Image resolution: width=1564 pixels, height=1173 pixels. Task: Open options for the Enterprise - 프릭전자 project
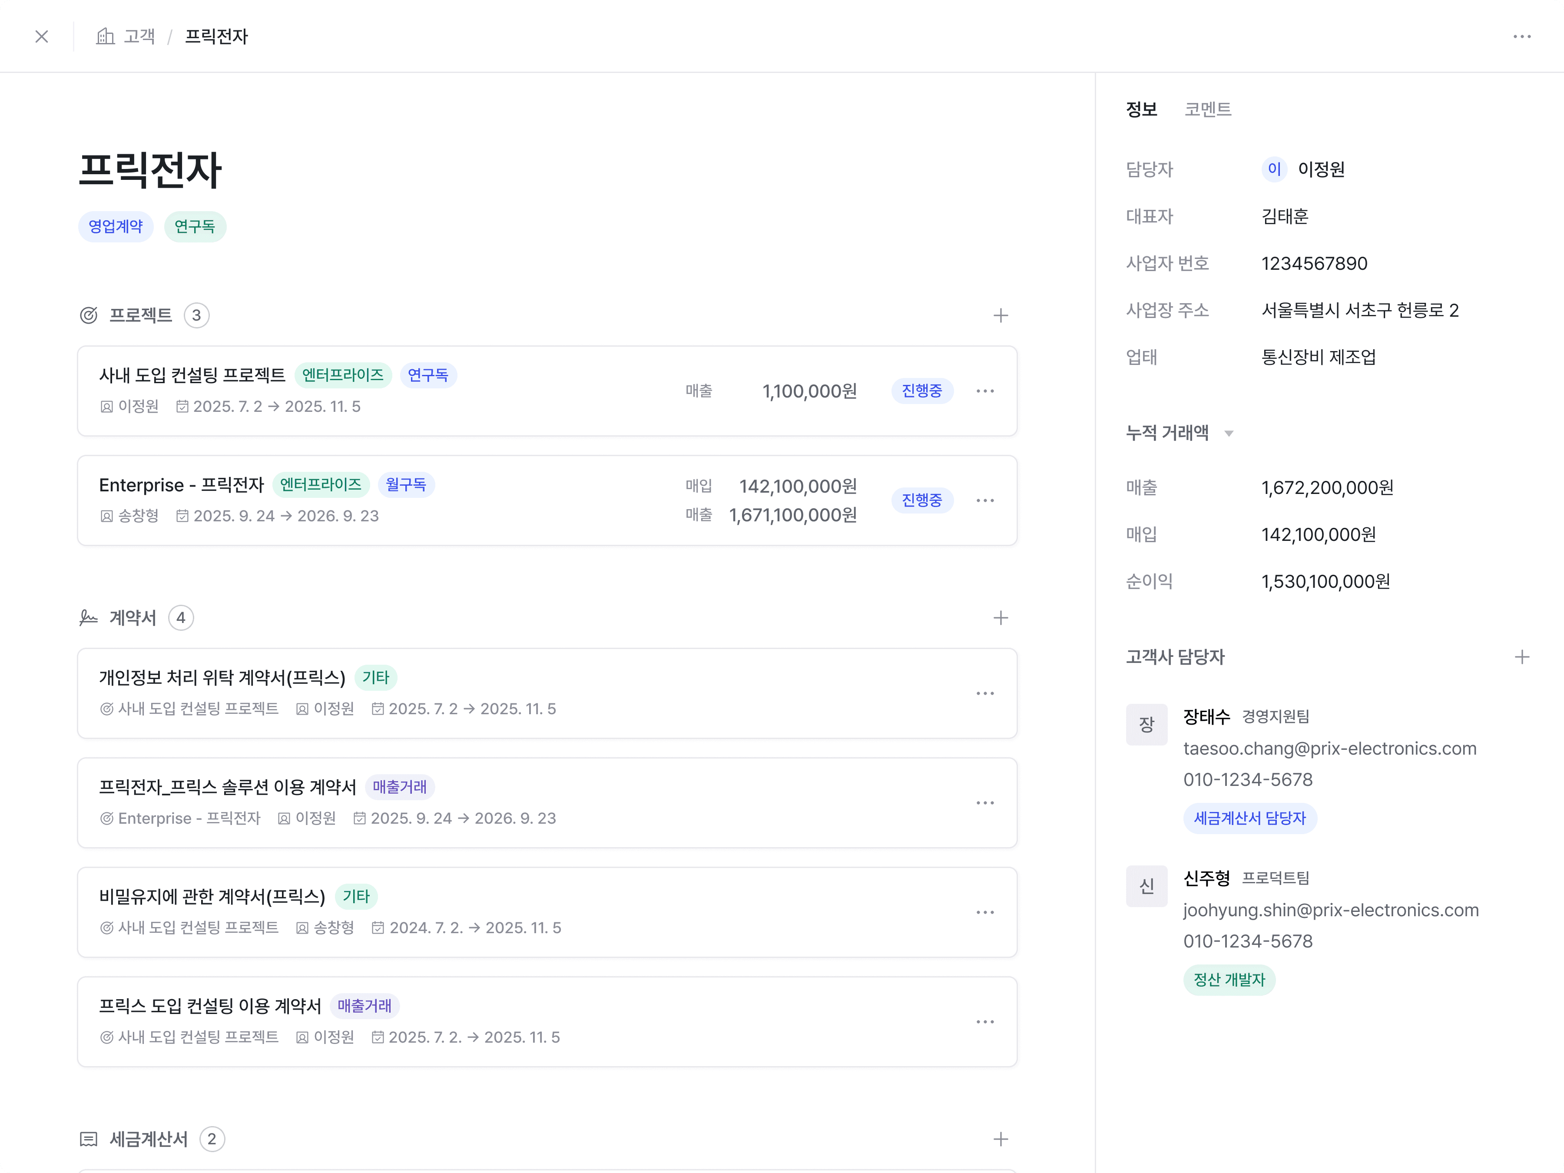(985, 500)
